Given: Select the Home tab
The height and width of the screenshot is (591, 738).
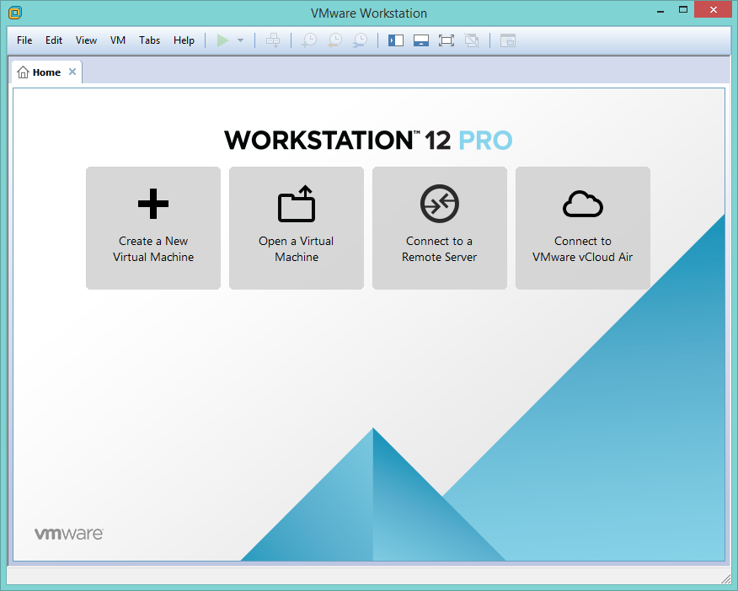Looking at the screenshot, I should click(40, 72).
